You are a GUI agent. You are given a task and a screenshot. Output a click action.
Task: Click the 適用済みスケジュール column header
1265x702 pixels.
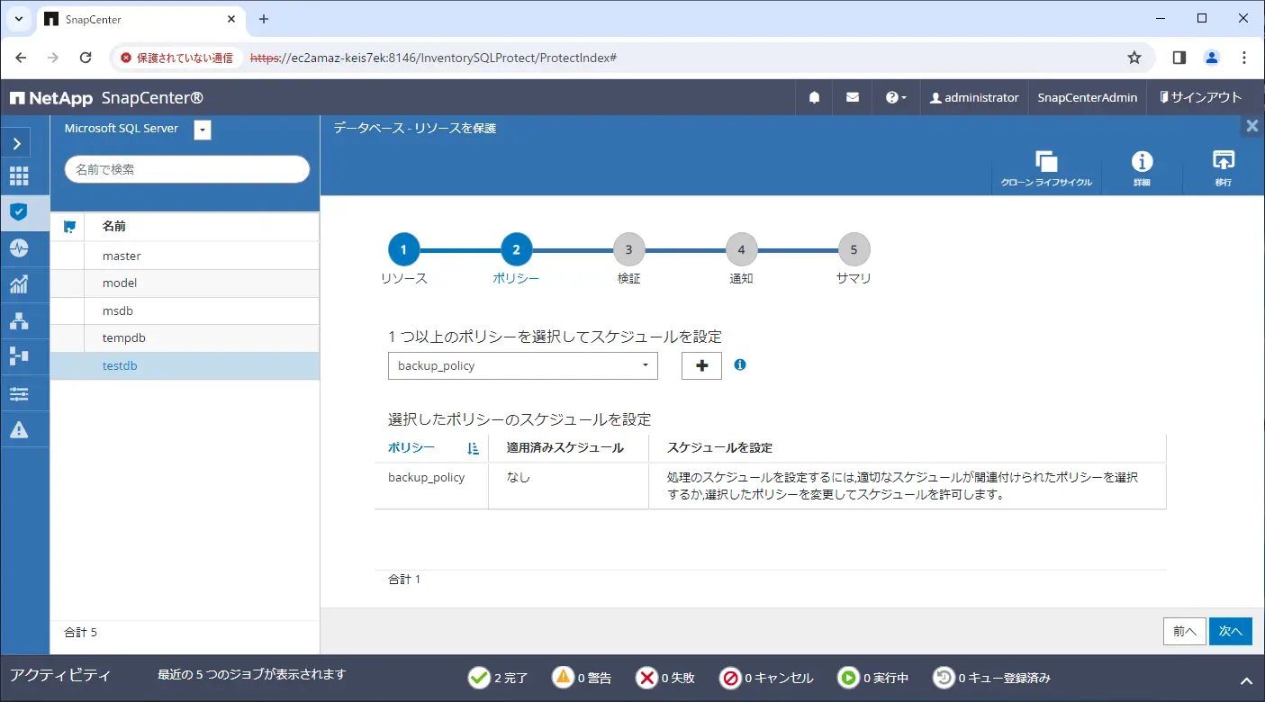coord(565,447)
